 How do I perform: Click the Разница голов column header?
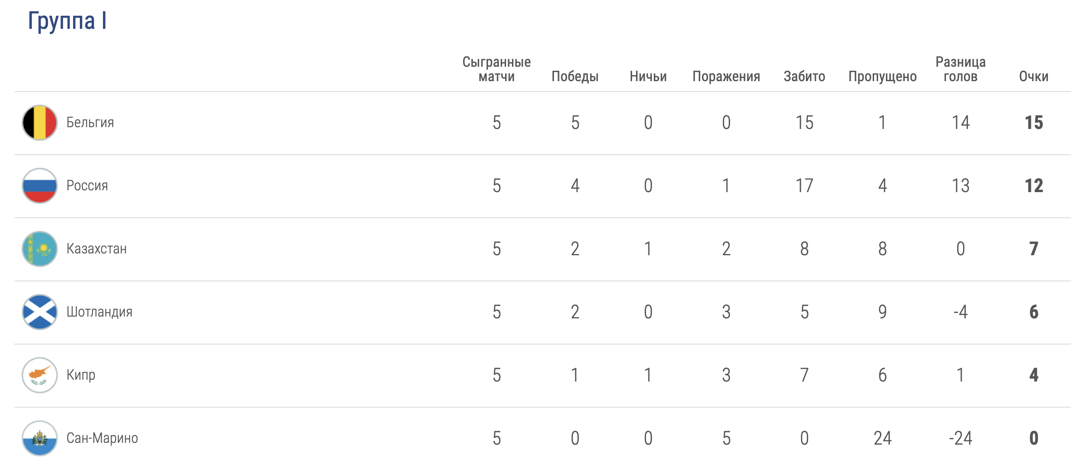point(960,69)
